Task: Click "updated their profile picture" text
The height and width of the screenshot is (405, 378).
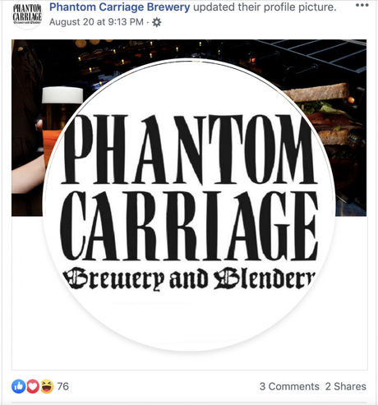Action: (265, 7)
